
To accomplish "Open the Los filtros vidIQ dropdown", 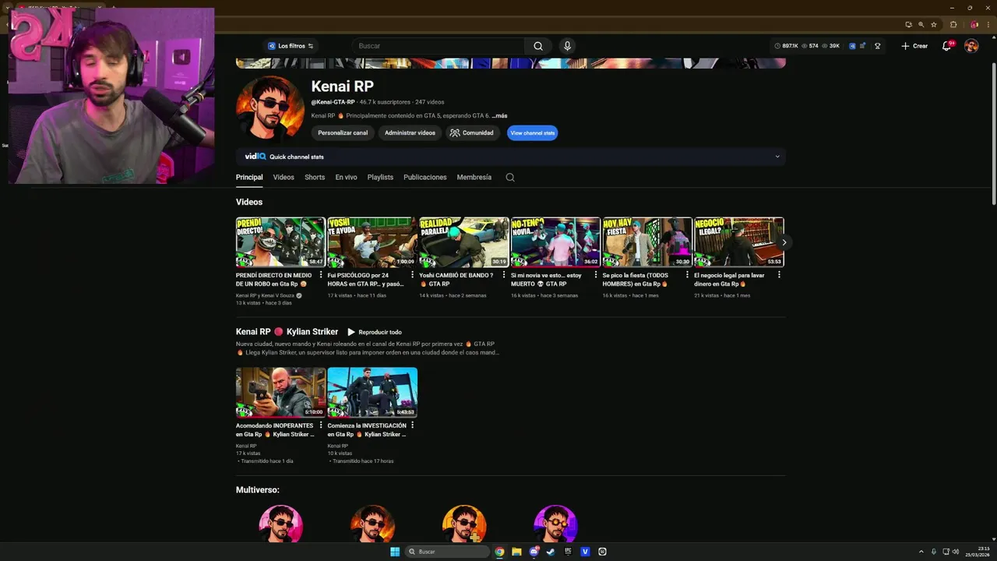I will (x=291, y=46).
